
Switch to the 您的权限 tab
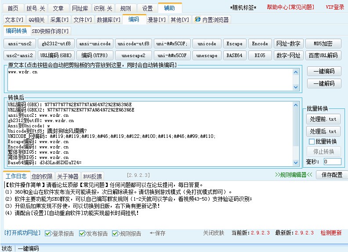click(42, 176)
